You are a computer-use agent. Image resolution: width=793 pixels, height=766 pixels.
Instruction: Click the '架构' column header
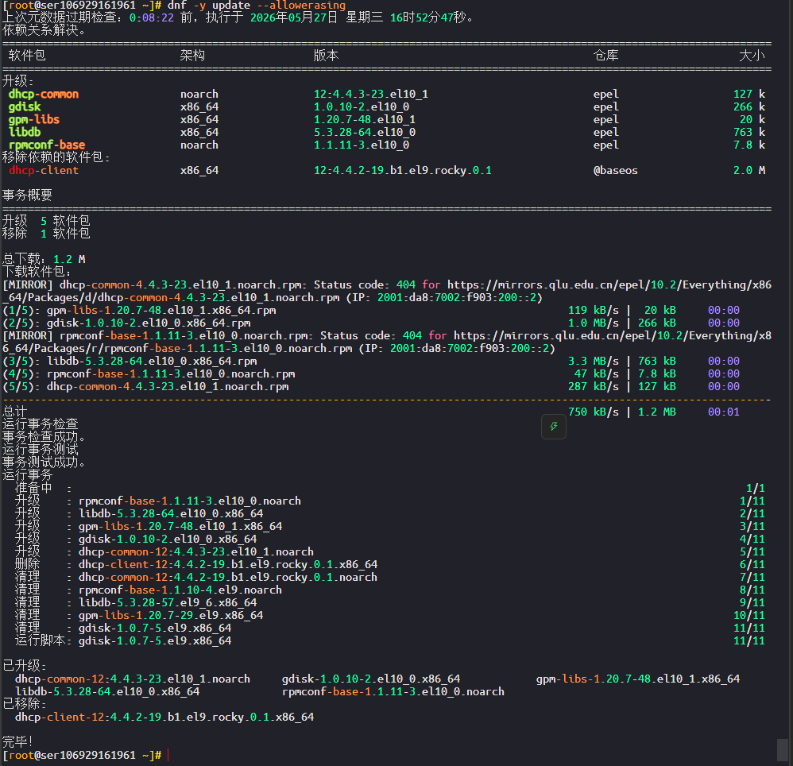pos(192,55)
